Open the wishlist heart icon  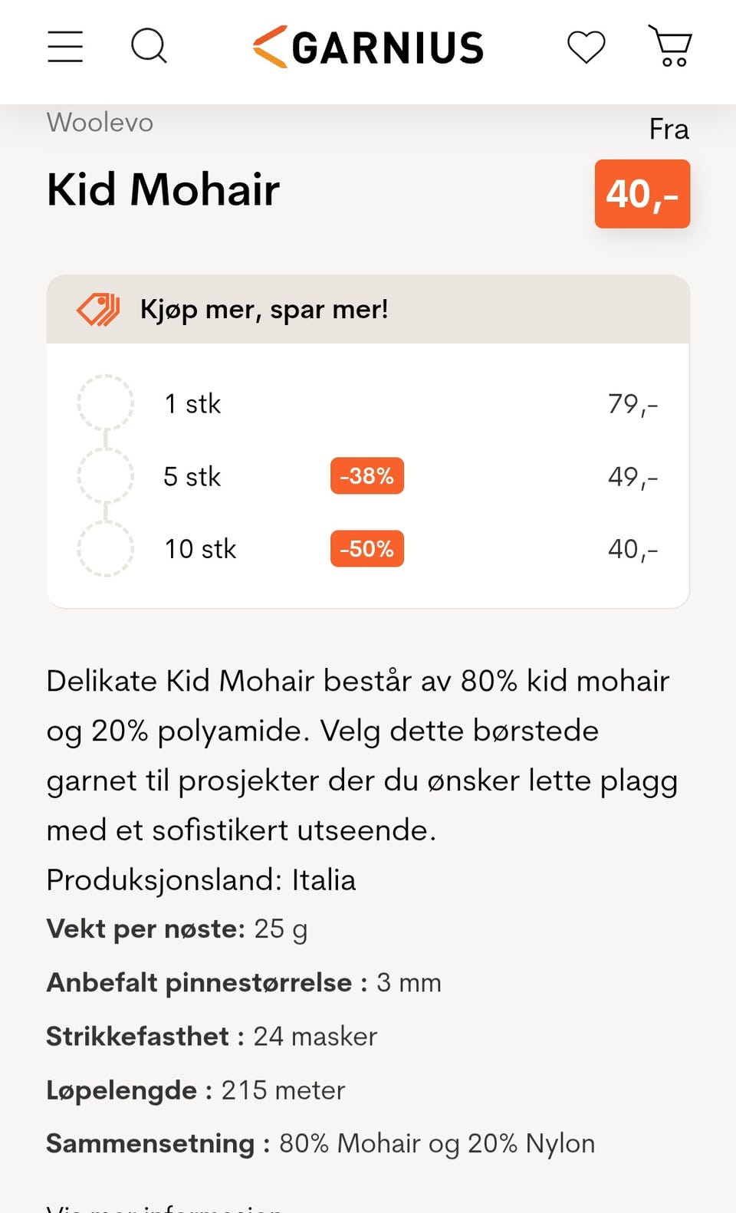pyautogui.click(x=586, y=47)
